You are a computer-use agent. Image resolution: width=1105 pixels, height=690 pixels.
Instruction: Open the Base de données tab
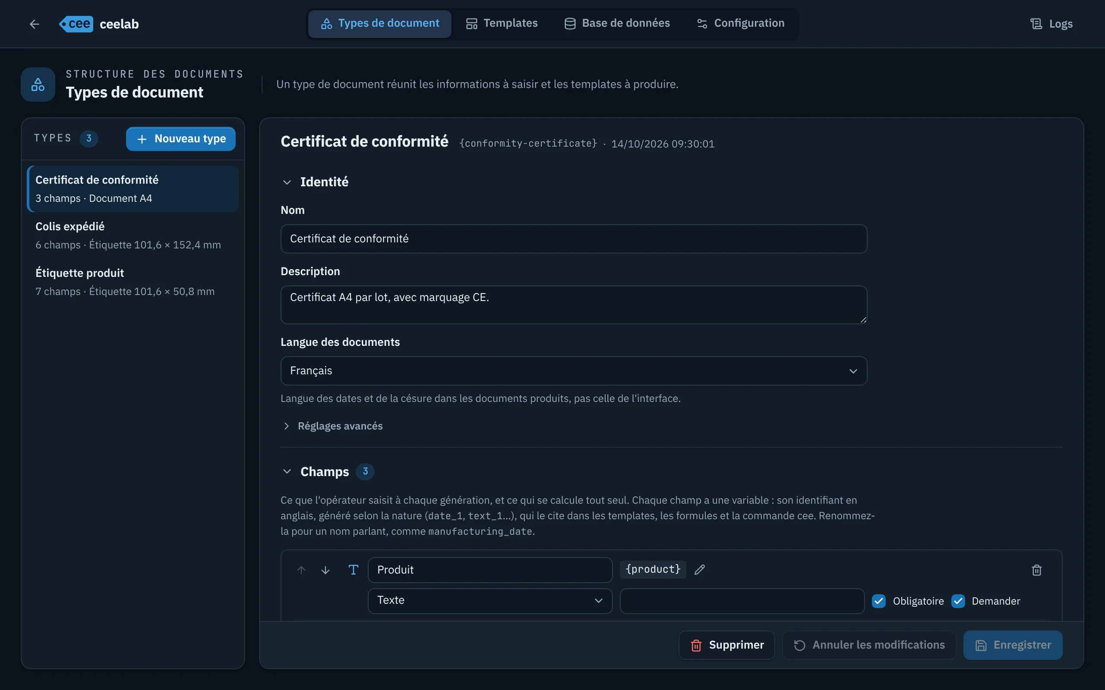pyautogui.click(x=617, y=23)
